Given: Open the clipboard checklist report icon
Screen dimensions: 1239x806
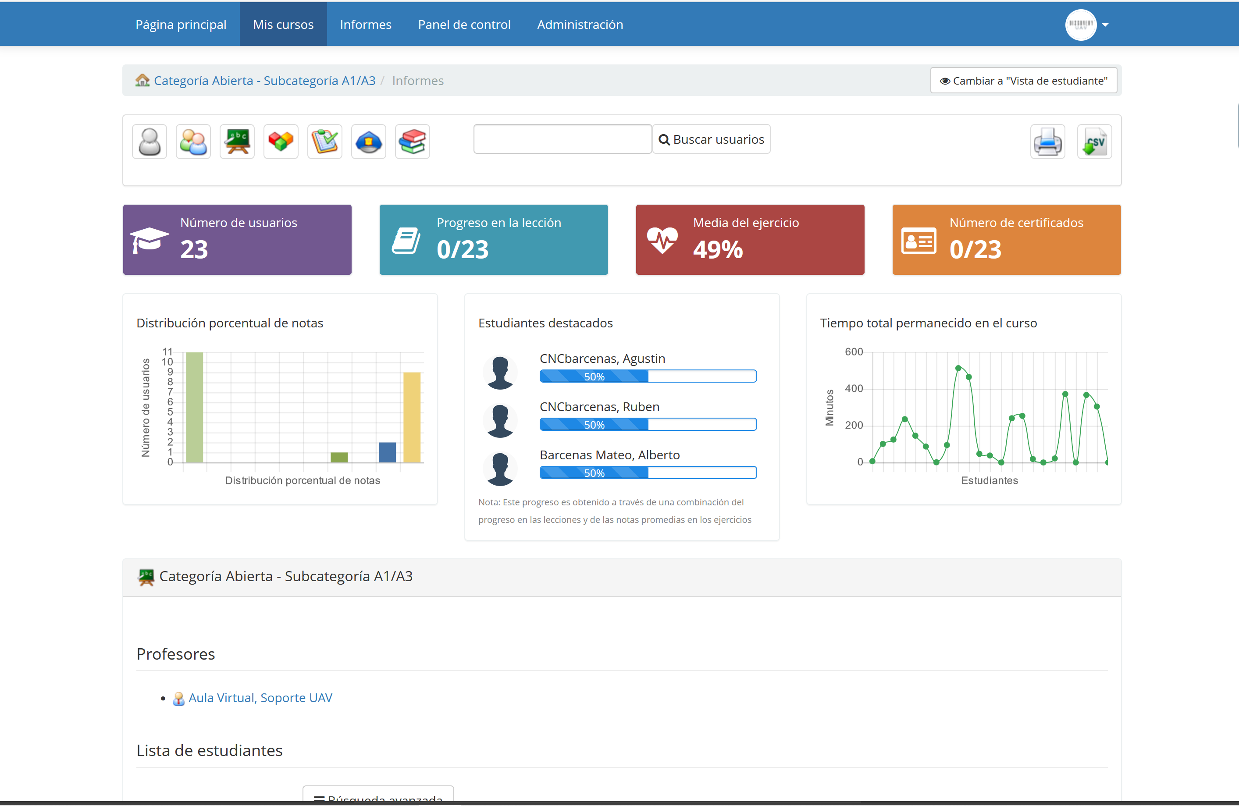Looking at the screenshot, I should coord(324,141).
